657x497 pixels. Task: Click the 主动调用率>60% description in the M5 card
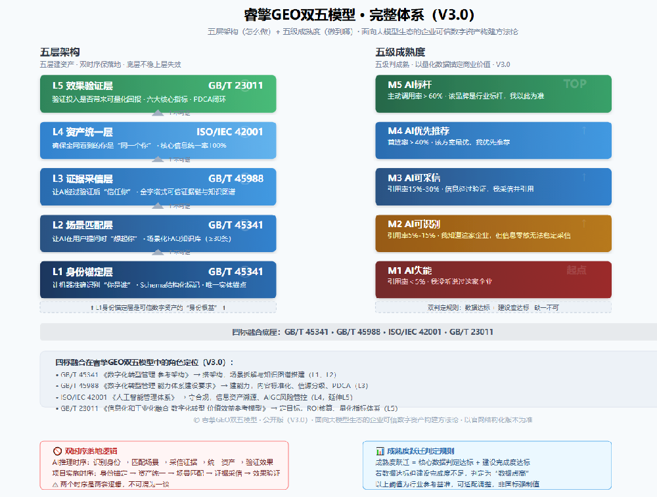[x=466, y=96]
